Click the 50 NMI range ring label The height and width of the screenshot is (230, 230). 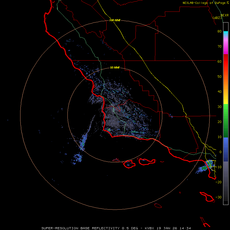[x=115, y=68]
